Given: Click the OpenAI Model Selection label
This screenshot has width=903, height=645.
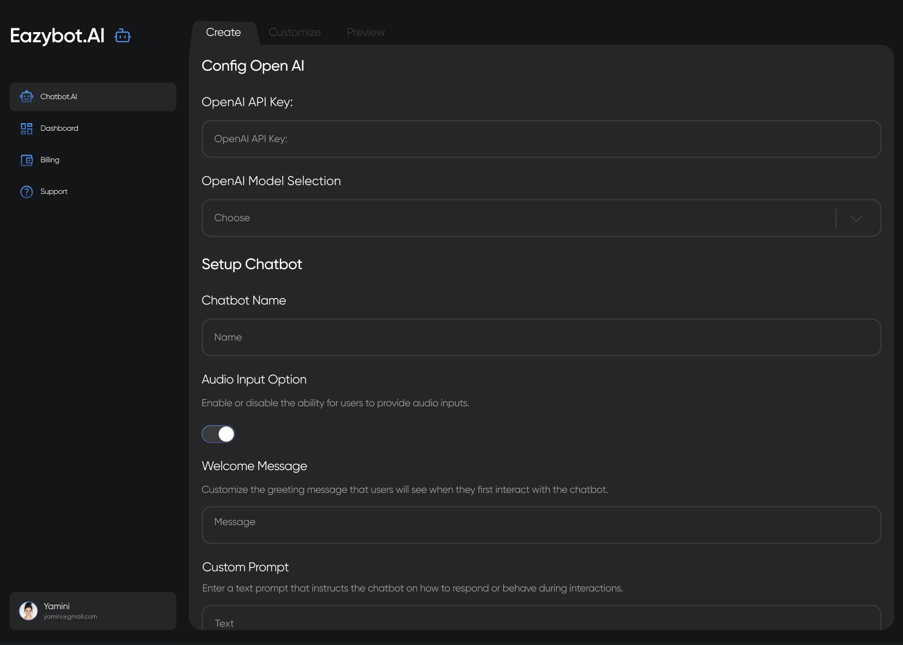Looking at the screenshot, I should click(271, 181).
